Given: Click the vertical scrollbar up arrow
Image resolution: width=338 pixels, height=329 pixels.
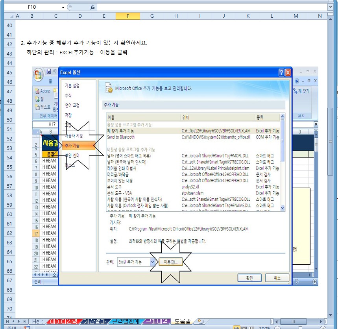Looking at the screenshot, I should pyautogui.click(x=330, y=19).
